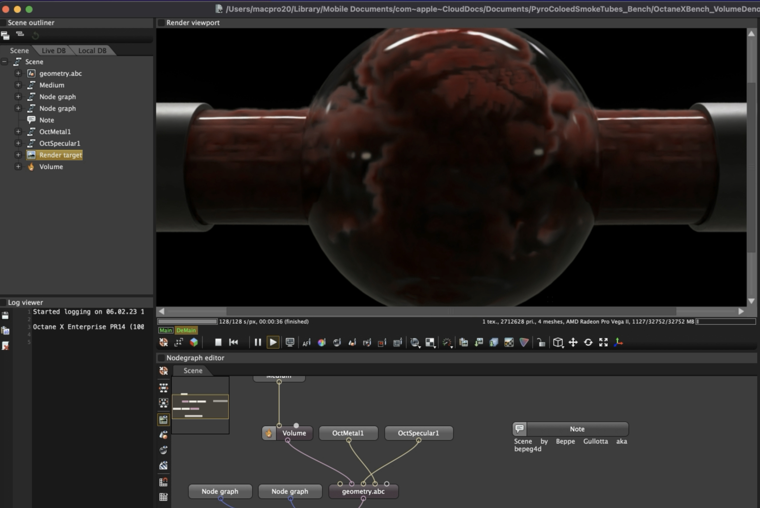Stop the render with the stop button
760x508 pixels.
(218, 342)
